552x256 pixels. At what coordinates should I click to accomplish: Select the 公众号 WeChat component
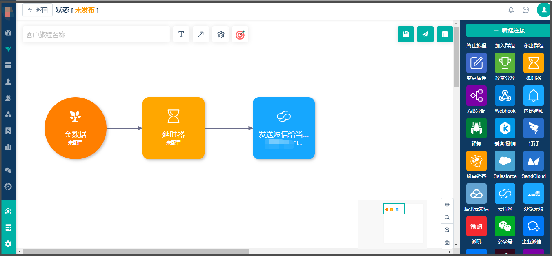coord(505,226)
